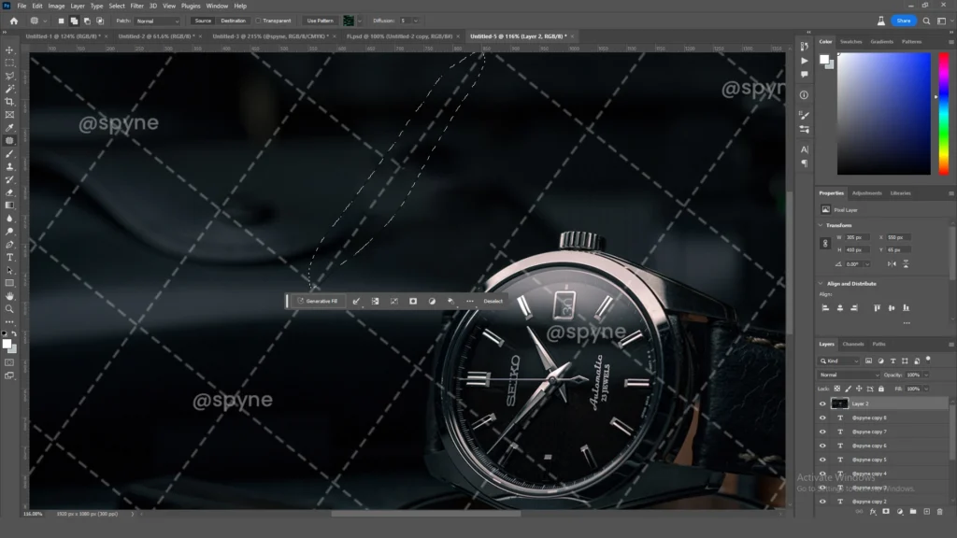Open more options in the contextual task bar
Viewport: 957px width, 538px height.
pos(470,301)
